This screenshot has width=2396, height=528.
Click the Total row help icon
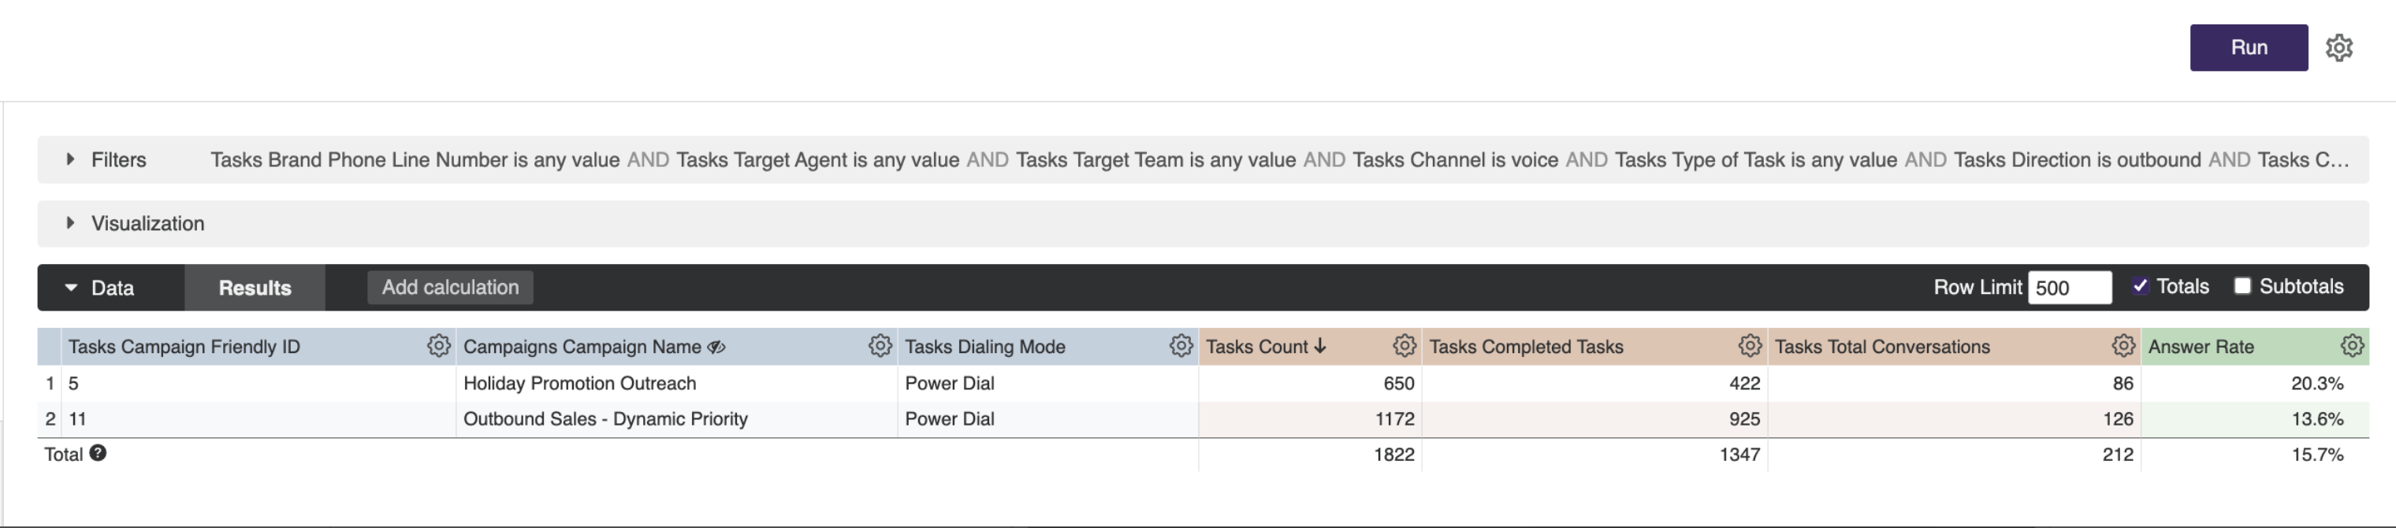tap(98, 452)
